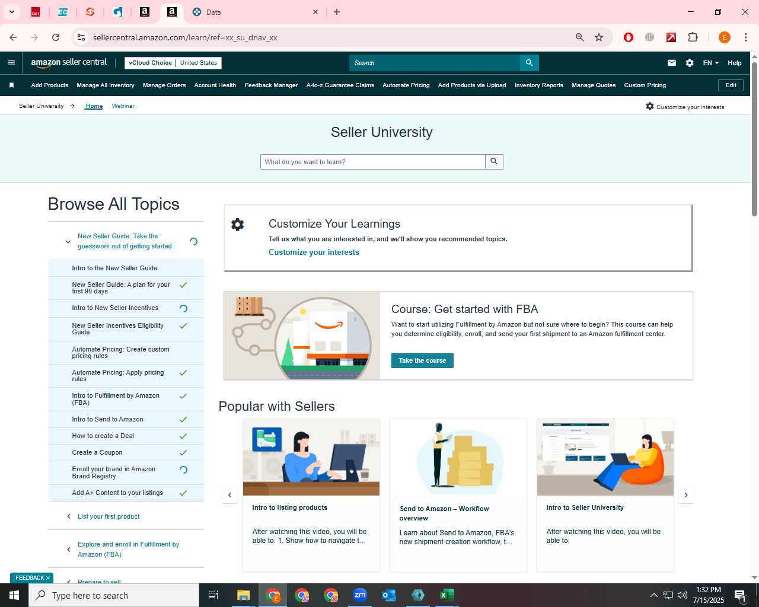
Task: Open Zoom from the taskbar
Action: [360, 595]
